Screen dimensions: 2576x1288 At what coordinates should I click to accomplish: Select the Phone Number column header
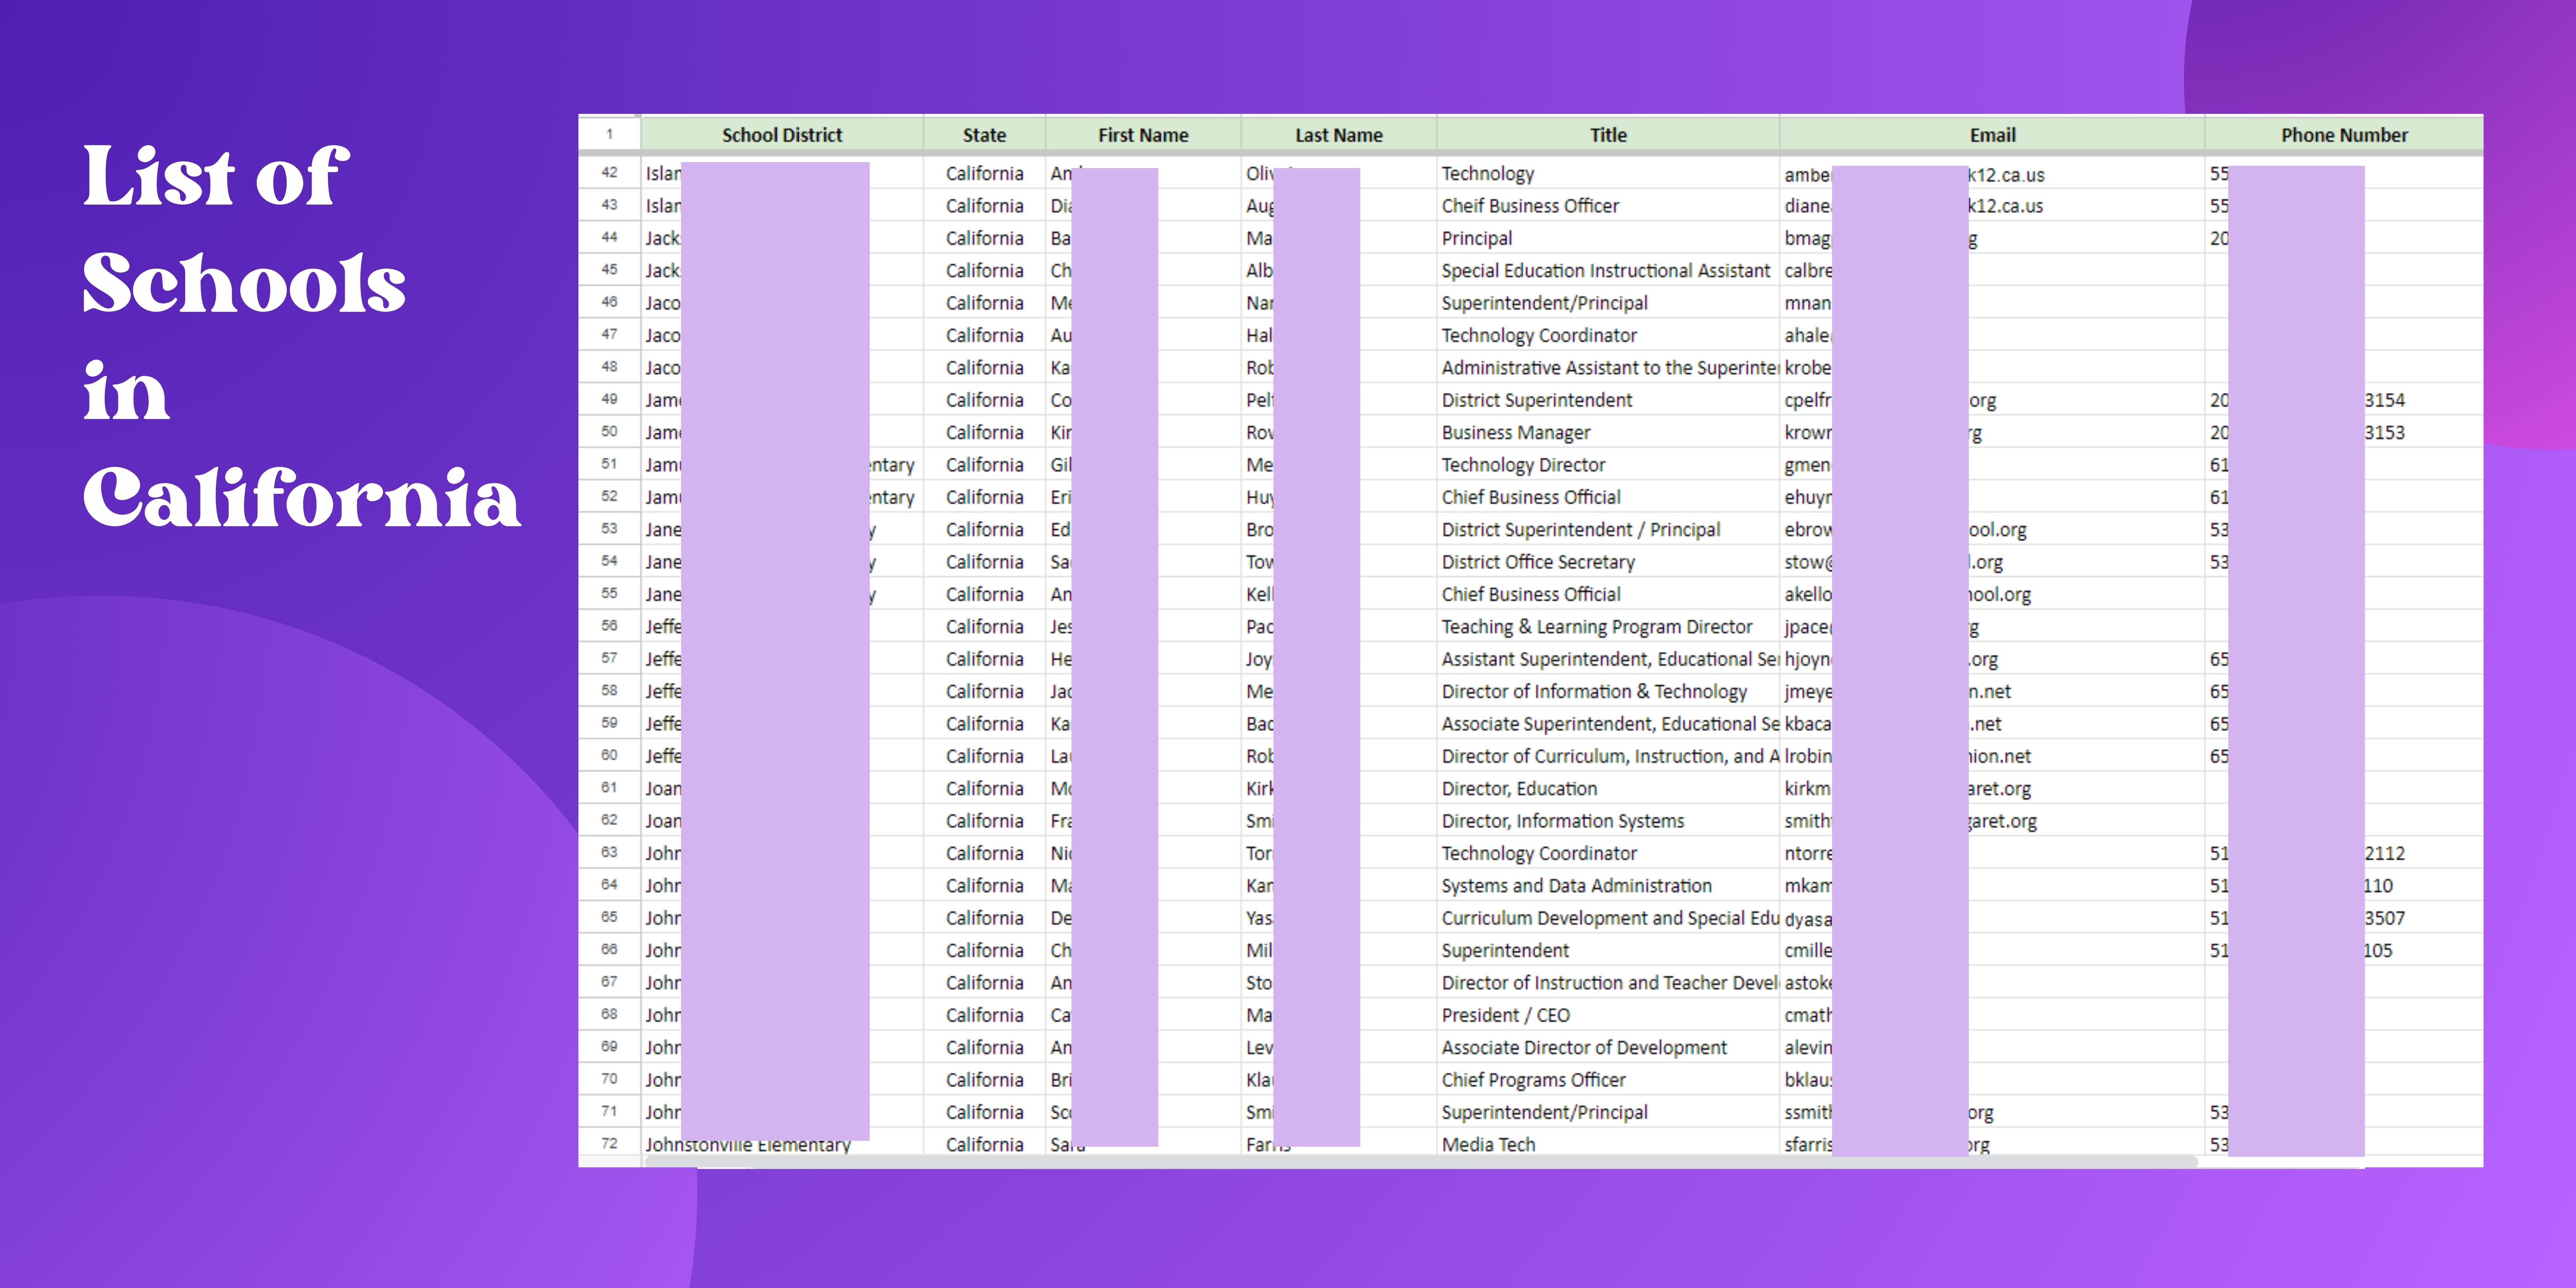(2343, 135)
